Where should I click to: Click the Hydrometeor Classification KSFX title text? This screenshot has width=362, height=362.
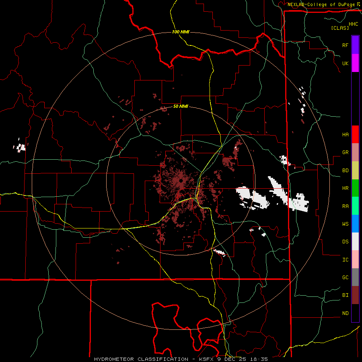(x=181, y=359)
